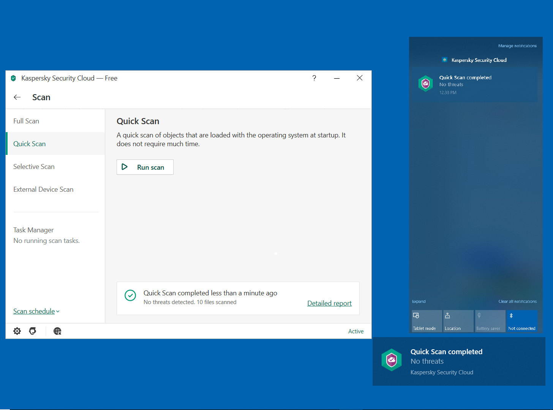The height and width of the screenshot is (410, 553).
Task: Toggle Battery saver quick action
Action: (x=490, y=321)
